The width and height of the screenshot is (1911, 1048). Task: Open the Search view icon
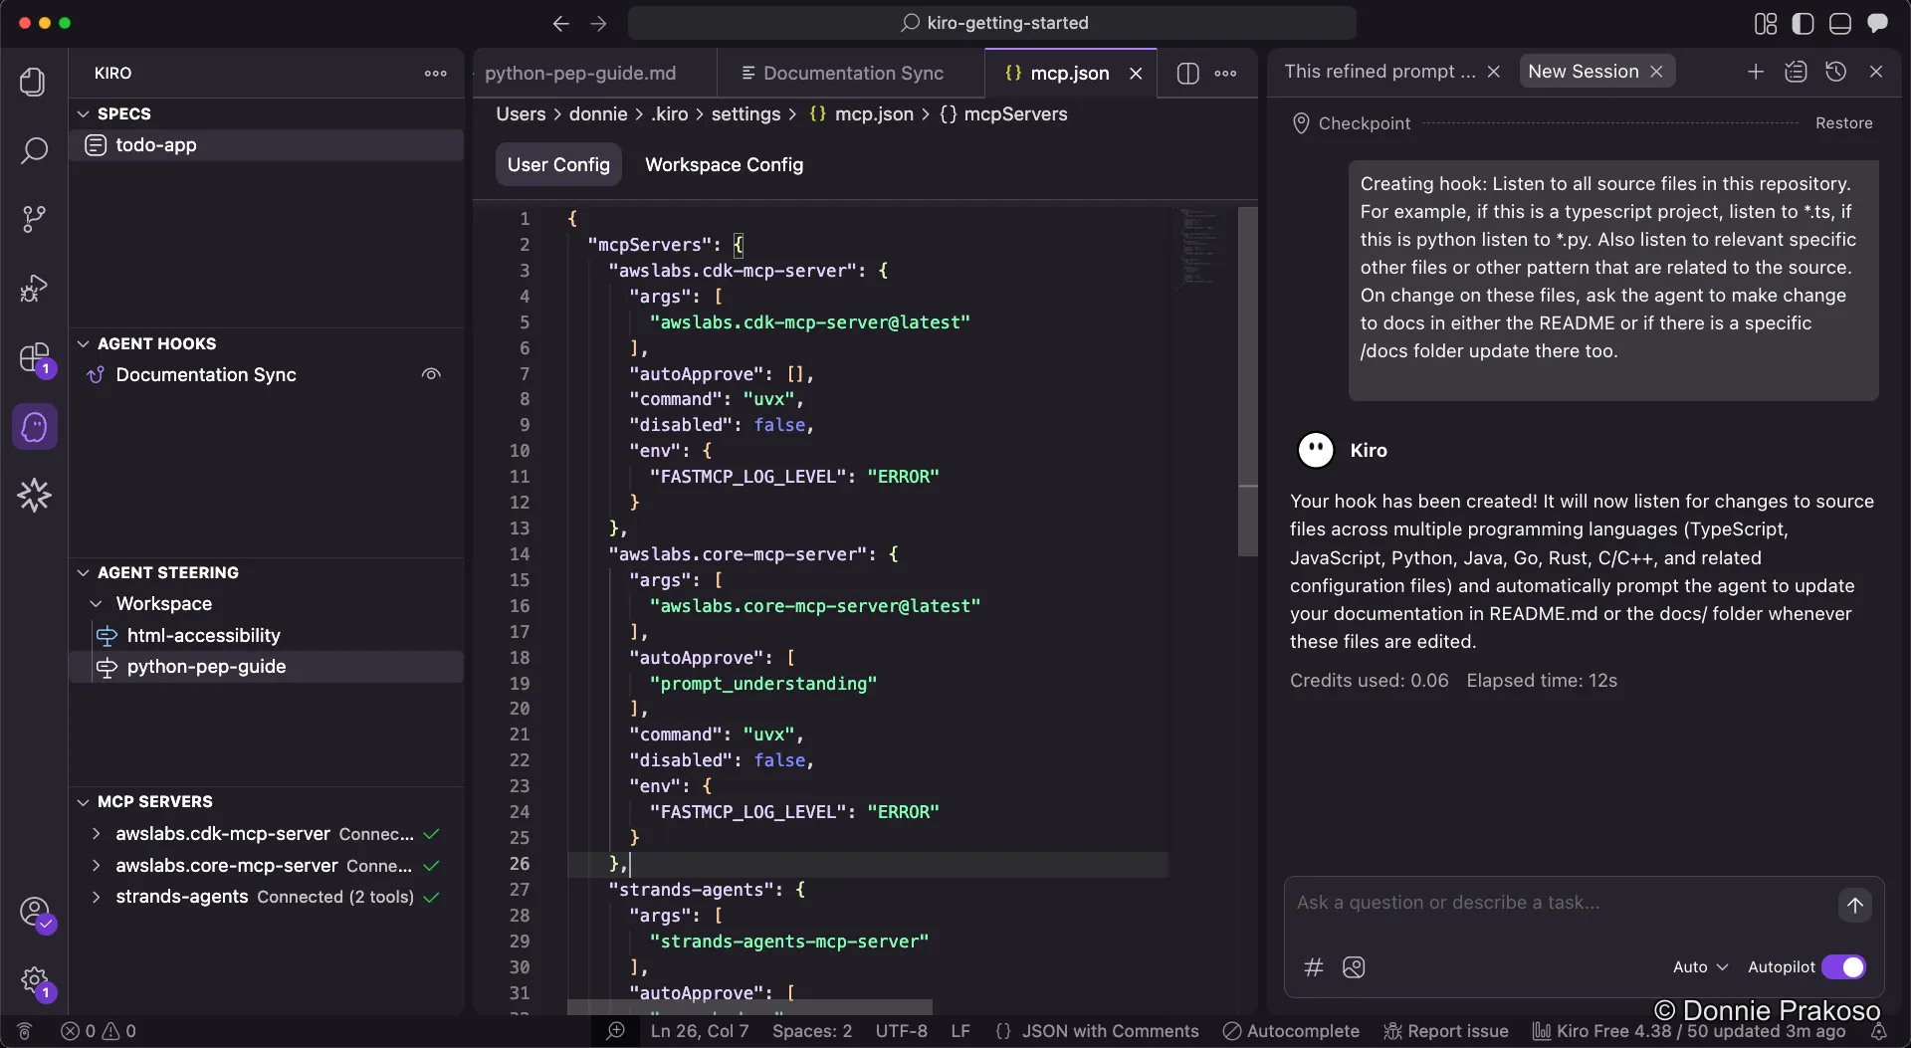click(34, 151)
